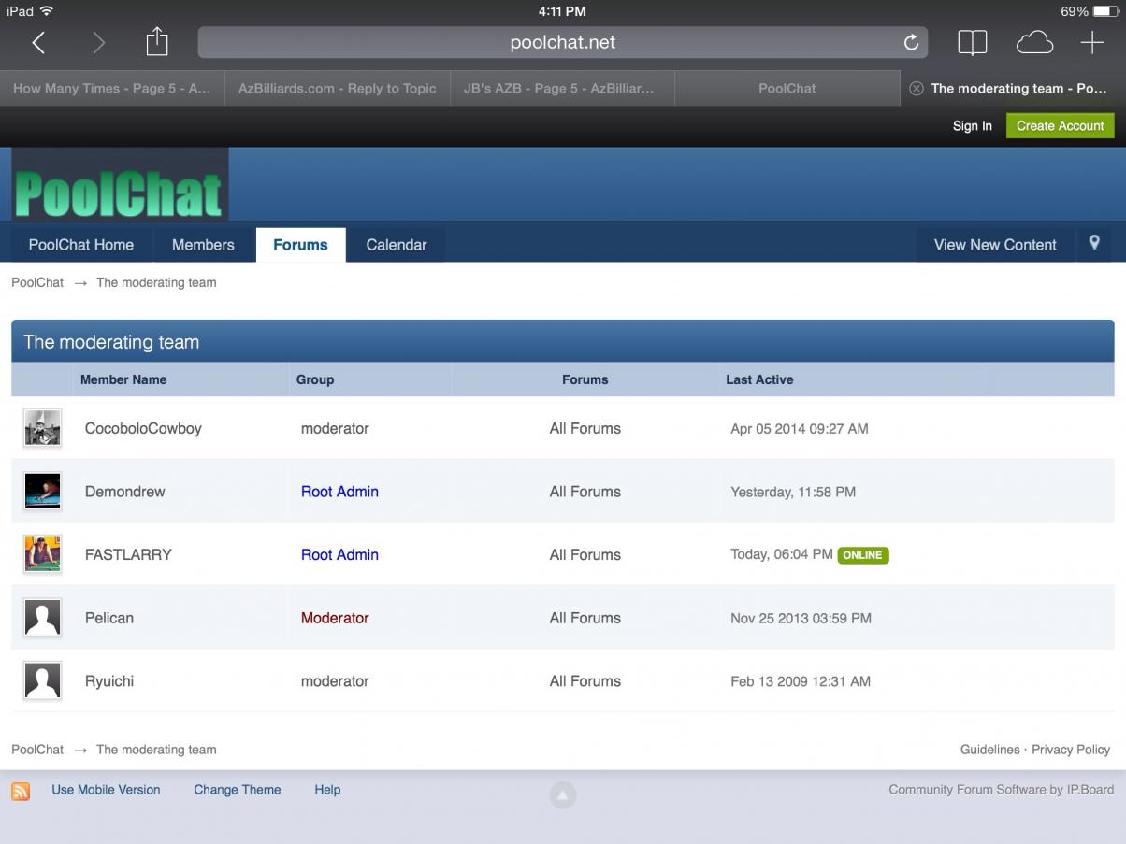The height and width of the screenshot is (844, 1126).
Task: Switch to the AzBilliards Reply to Topic tab
Action: [338, 89]
